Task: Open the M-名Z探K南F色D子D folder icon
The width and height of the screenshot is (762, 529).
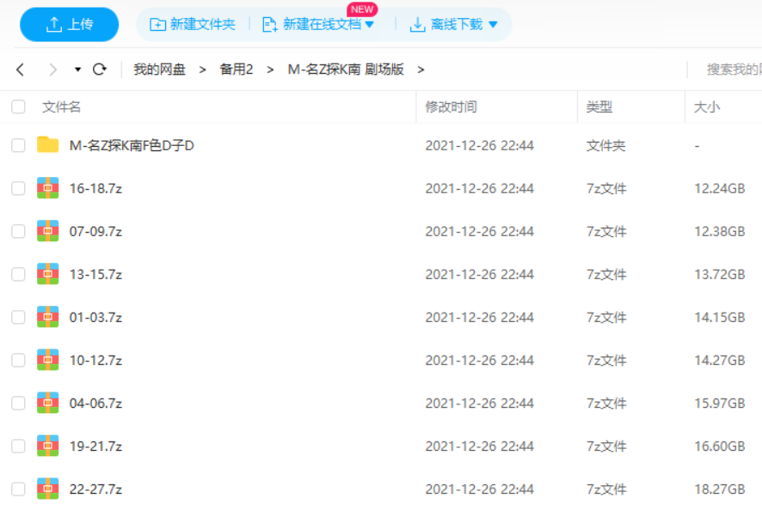Action: click(x=47, y=145)
